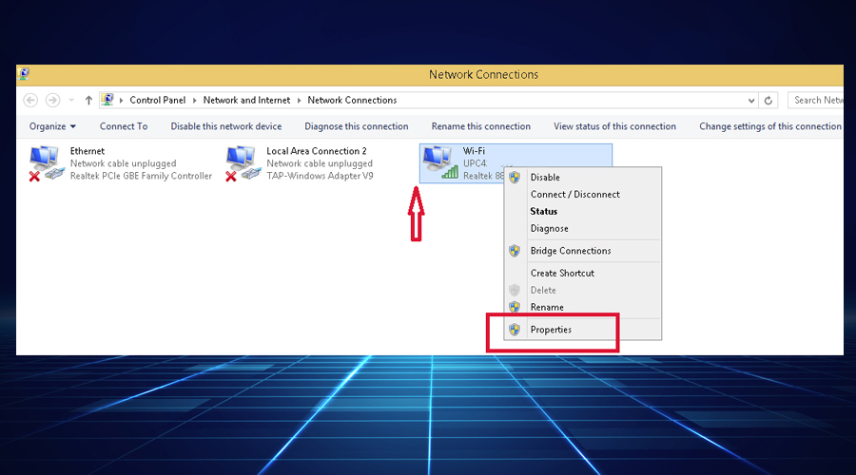This screenshot has height=475, width=856.
Task: Click Create Shortcut in context menu
Action: coord(562,273)
